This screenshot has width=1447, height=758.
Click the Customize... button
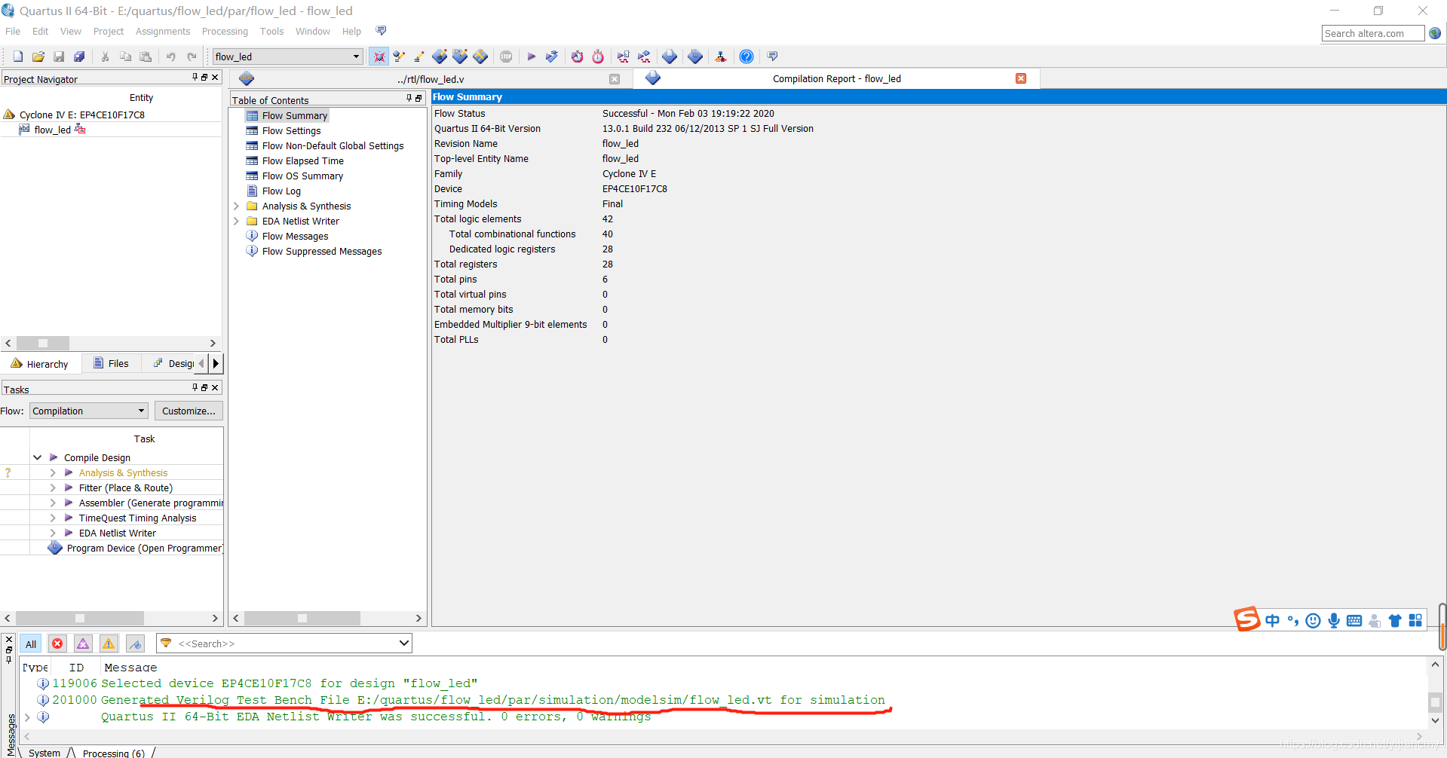coord(189,411)
